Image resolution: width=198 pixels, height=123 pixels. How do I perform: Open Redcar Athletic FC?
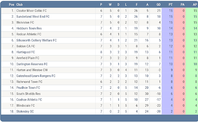[29, 34]
